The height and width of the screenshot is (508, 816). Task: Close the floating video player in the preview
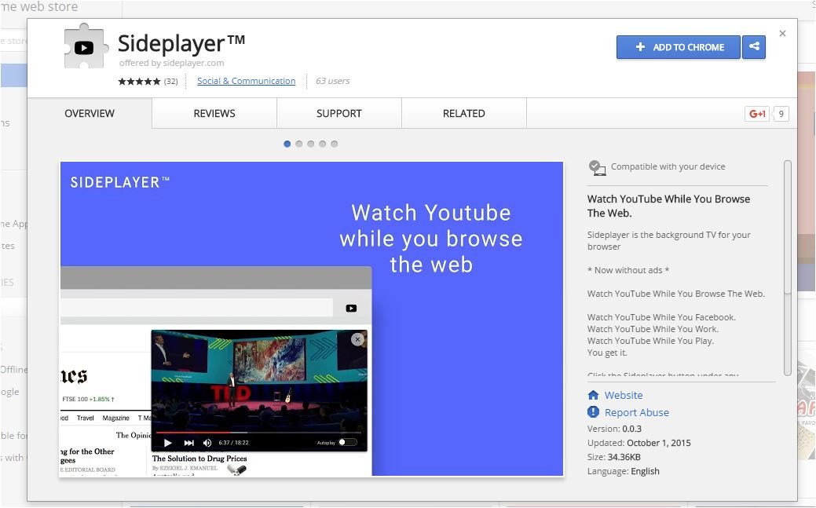pos(357,339)
